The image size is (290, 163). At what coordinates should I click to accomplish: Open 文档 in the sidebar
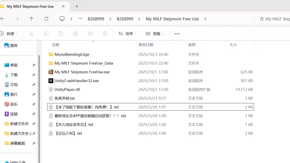pos(11,85)
